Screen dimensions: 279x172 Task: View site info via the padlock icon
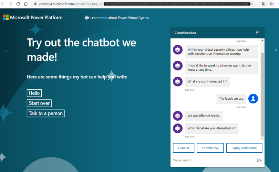coord(35,4)
